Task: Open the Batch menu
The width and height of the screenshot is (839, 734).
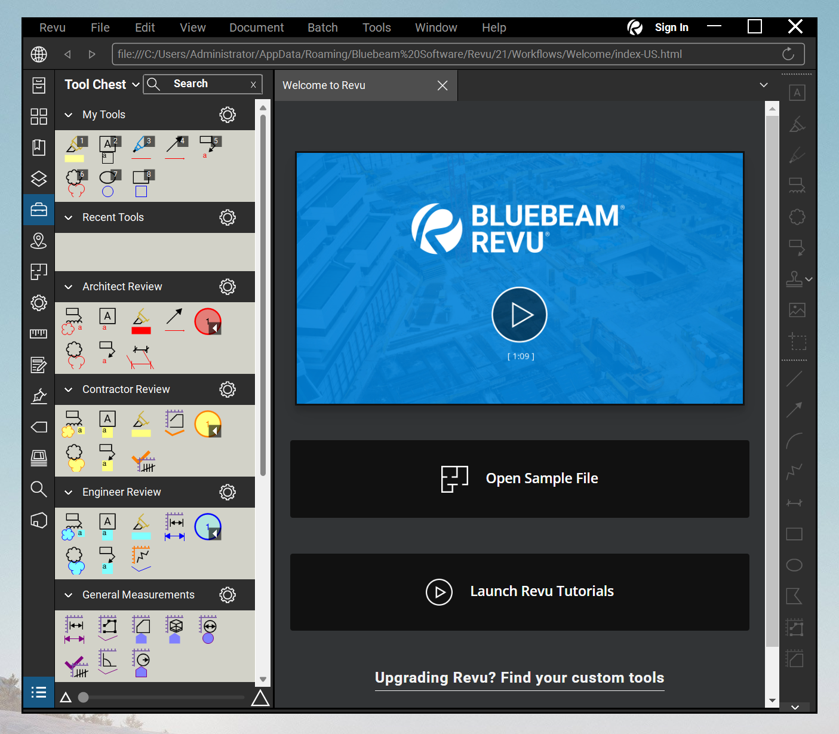Action: [323, 27]
